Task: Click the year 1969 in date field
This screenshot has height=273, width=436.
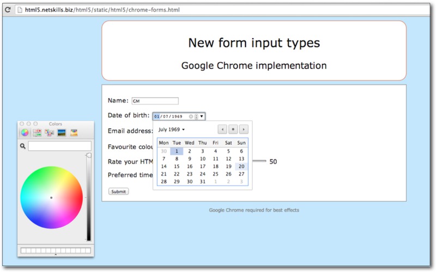Action: 177,116
